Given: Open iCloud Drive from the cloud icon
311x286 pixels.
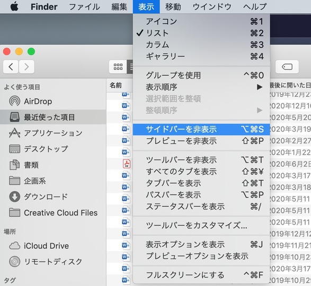Looking at the screenshot, I should click(14, 246).
